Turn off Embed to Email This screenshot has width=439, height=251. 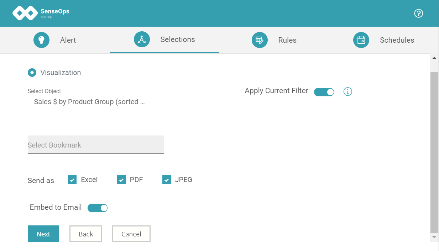click(98, 208)
